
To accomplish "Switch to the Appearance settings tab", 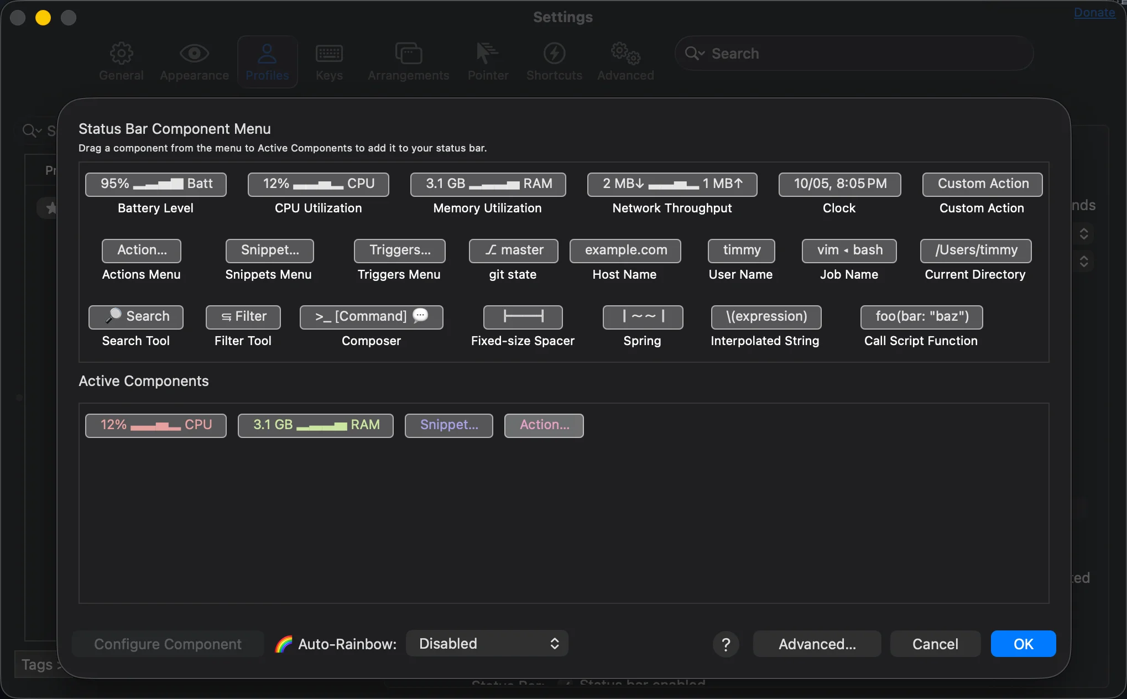I will pyautogui.click(x=194, y=62).
